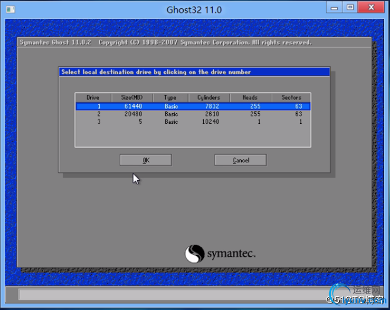Click the Sectors column header
390x310 pixels.
(291, 98)
